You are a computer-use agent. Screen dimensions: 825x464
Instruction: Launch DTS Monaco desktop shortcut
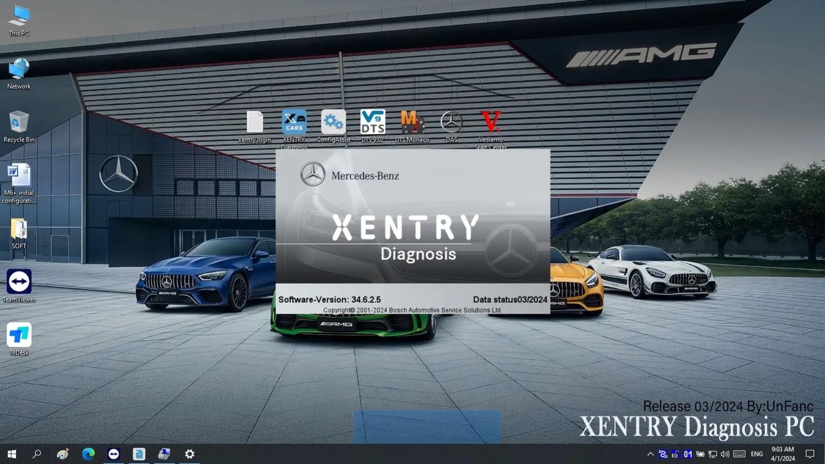click(x=412, y=127)
